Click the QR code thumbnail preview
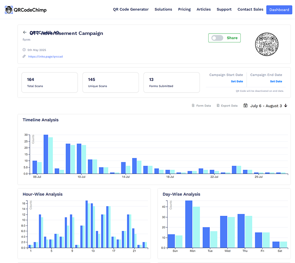 click(x=267, y=44)
